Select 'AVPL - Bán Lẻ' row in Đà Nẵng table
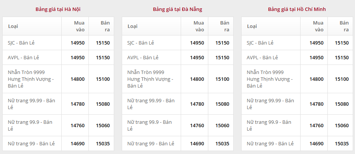 pyautogui.click(x=143, y=57)
